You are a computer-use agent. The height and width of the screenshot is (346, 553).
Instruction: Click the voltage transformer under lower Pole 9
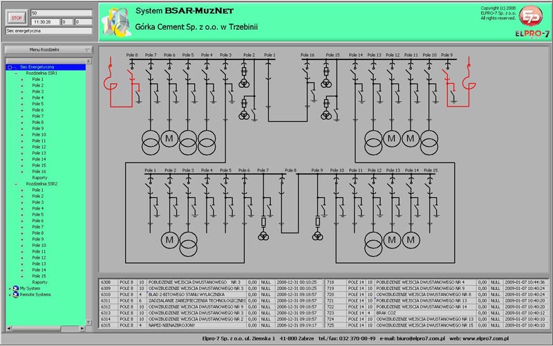coord(317,235)
